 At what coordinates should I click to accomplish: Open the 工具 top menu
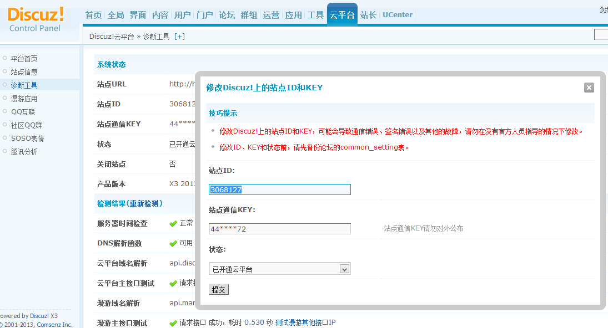tap(315, 15)
